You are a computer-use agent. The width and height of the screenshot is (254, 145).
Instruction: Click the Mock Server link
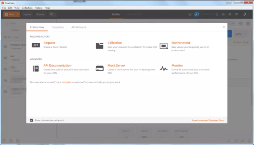116,65
